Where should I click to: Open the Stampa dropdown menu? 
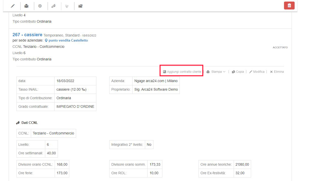pyautogui.click(x=218, y=72)
